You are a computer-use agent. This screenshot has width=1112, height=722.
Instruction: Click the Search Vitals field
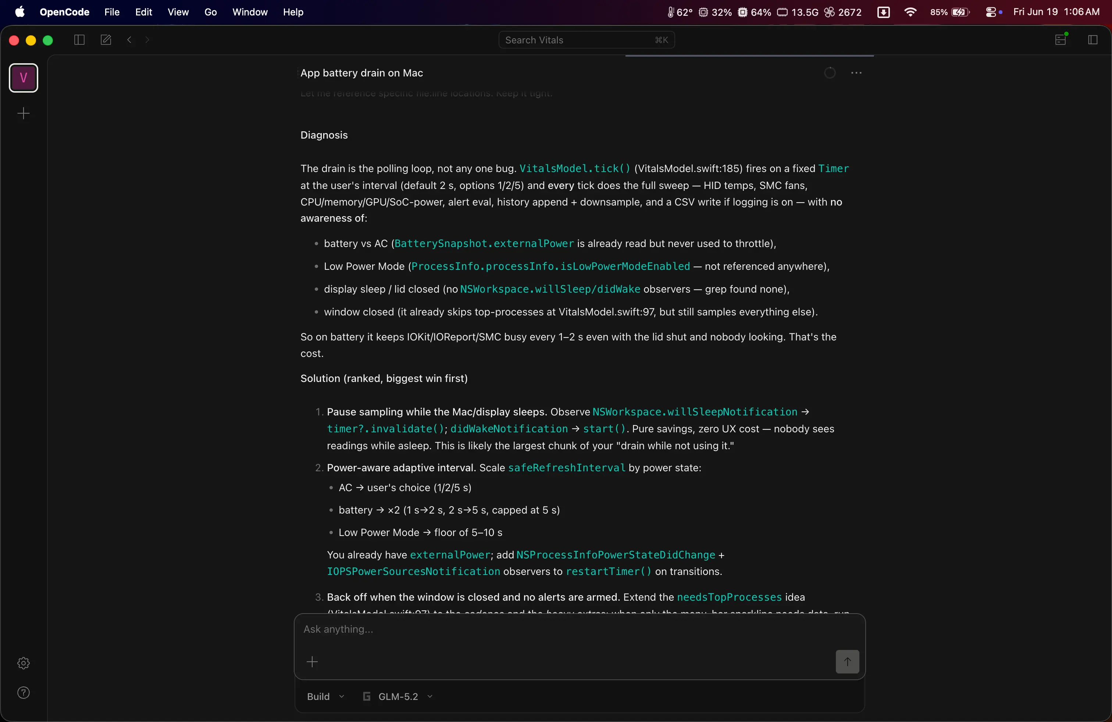click(x=587, y=40)
